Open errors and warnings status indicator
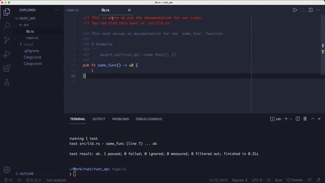Screen dimensions: 325x183 click(x=33, y=180)
